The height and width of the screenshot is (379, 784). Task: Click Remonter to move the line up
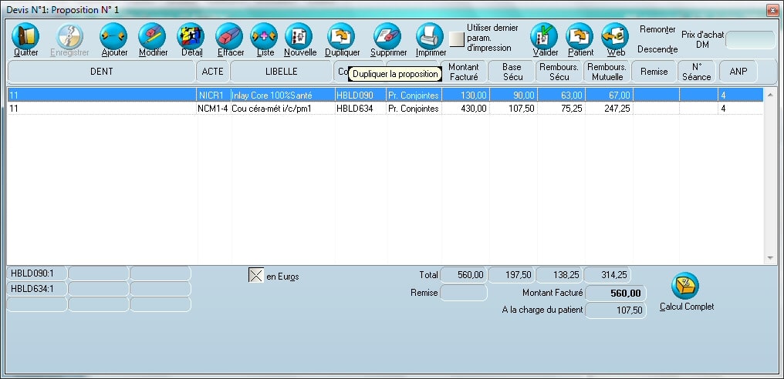(657, 29)
